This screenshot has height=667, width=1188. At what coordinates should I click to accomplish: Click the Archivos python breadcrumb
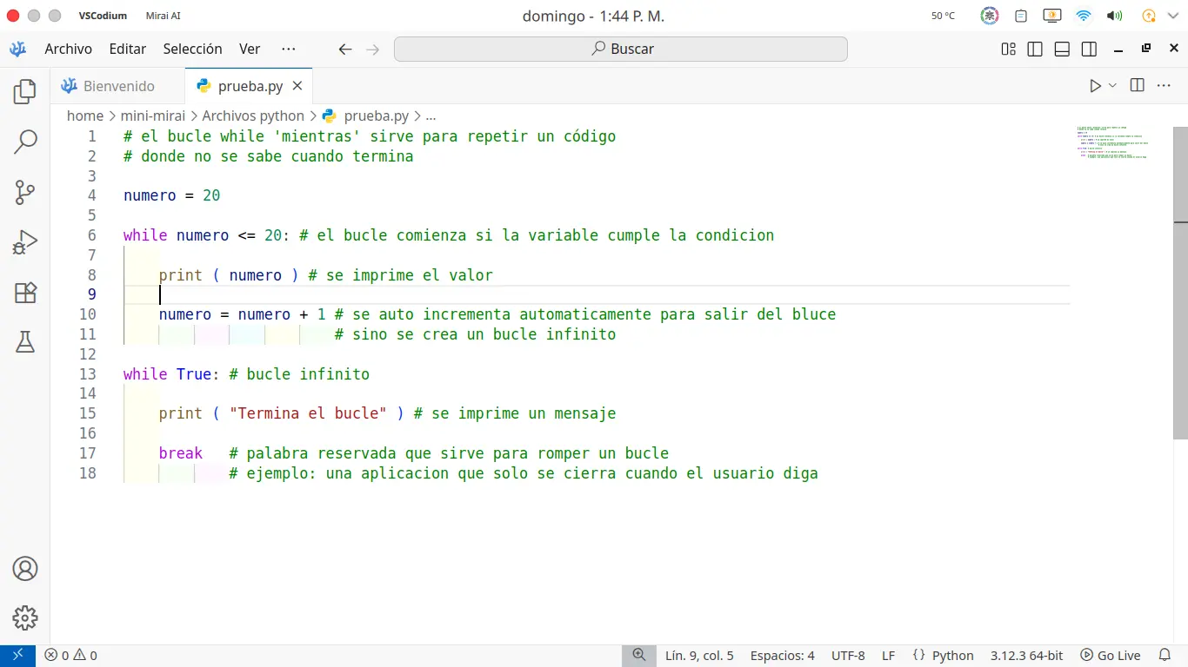click(253, 116)
